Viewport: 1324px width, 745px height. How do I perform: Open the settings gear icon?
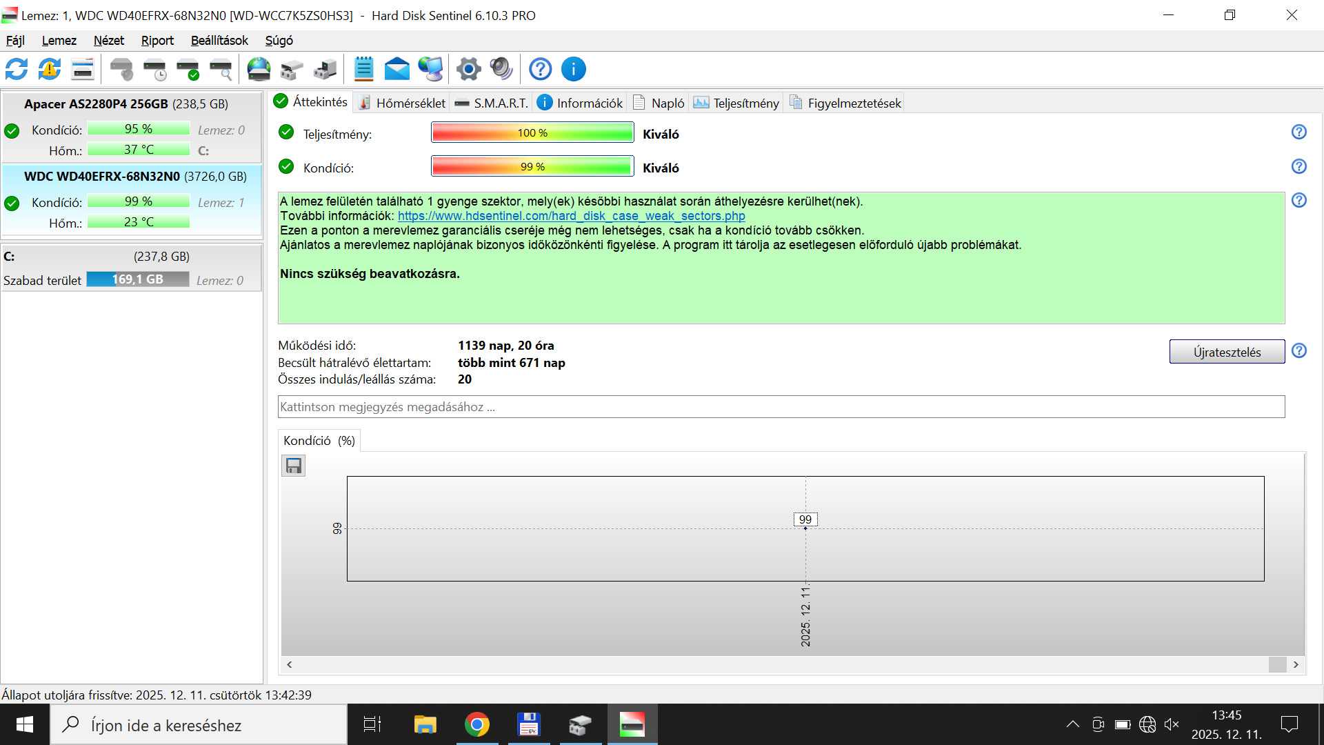point(468,69)
